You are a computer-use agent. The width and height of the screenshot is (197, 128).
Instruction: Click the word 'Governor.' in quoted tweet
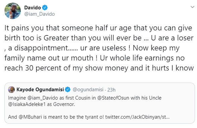(64, 104)
